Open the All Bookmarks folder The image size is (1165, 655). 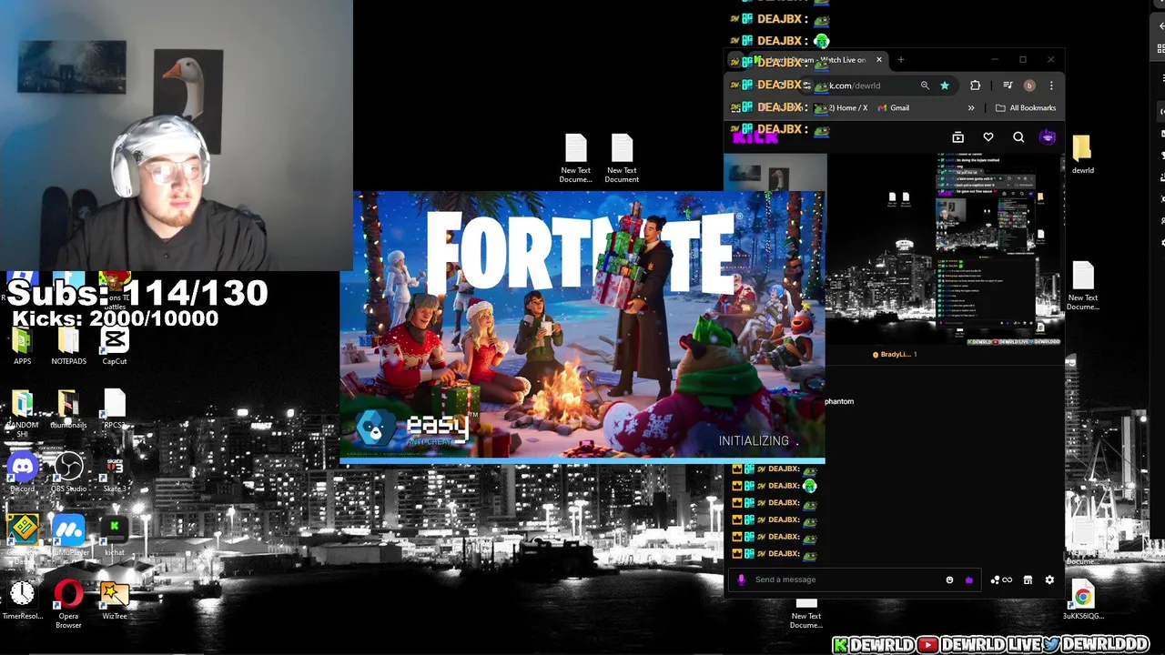tap(1026, 108)
